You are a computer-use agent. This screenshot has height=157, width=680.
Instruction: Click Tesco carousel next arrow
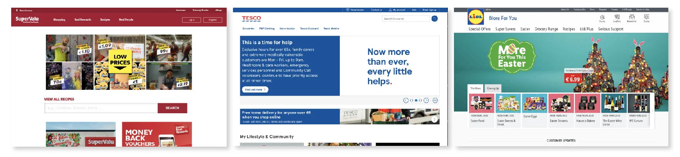[x=426, y=101]
